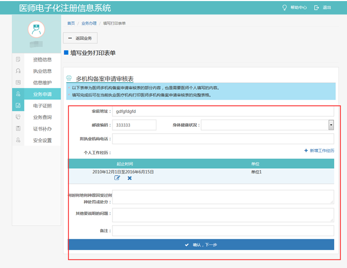The image size is (347, 268).
Task: Click the edit icon under work history row
Action: coord(117,178)
